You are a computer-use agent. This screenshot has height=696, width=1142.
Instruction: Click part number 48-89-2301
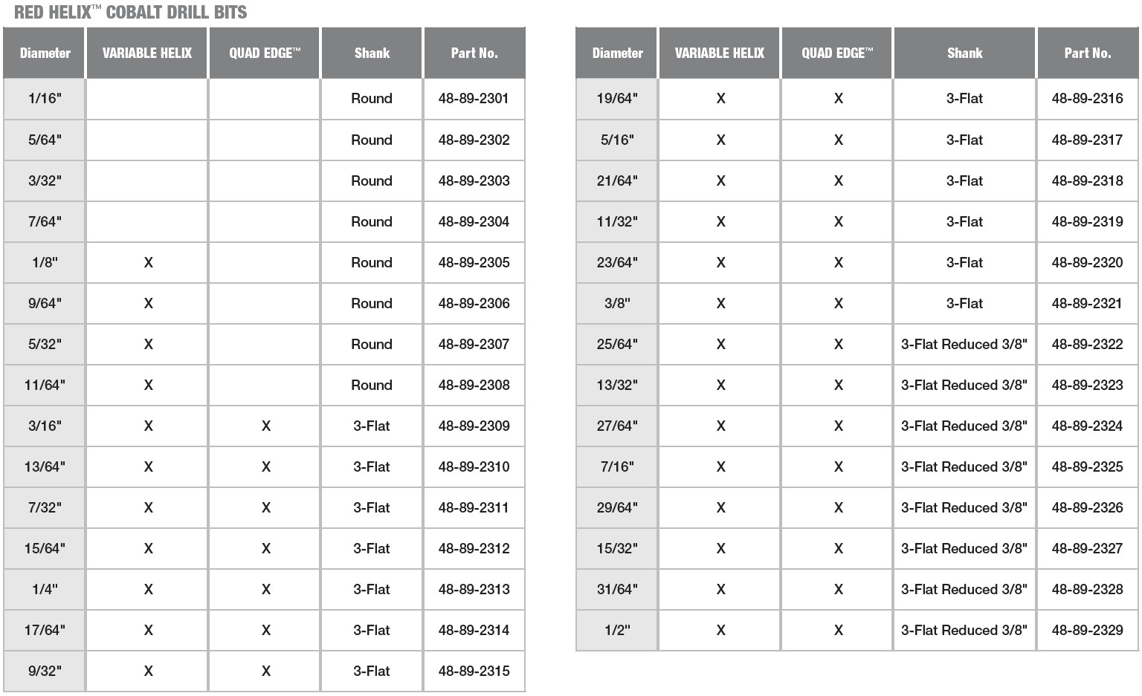pyautogui.click(x=474, y=99)
